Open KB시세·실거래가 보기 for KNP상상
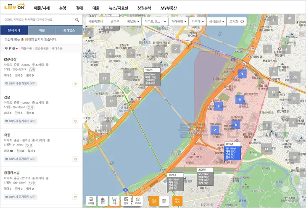 pyautogui.click(x=20, y=84)
